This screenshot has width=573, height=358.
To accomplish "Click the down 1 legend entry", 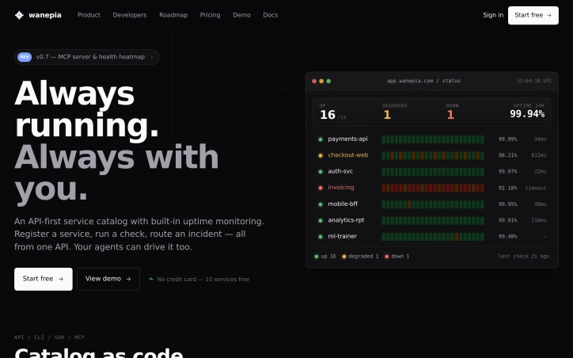I will [397, 257].
